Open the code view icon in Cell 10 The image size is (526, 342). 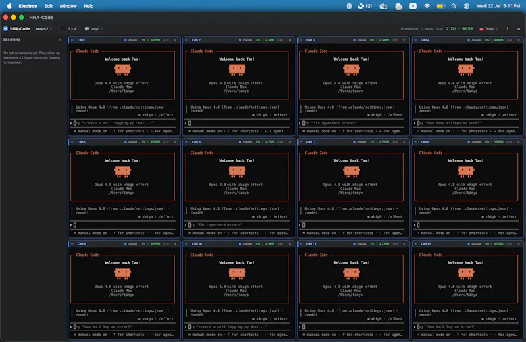[x=281, y=244]
